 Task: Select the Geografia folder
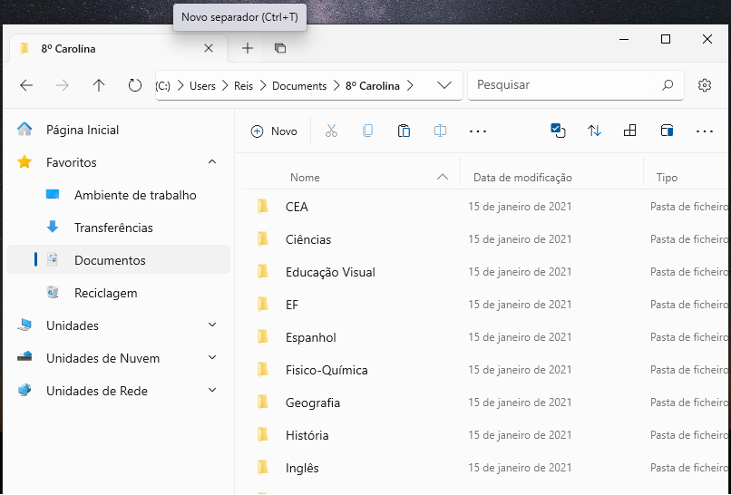(486, 403)
